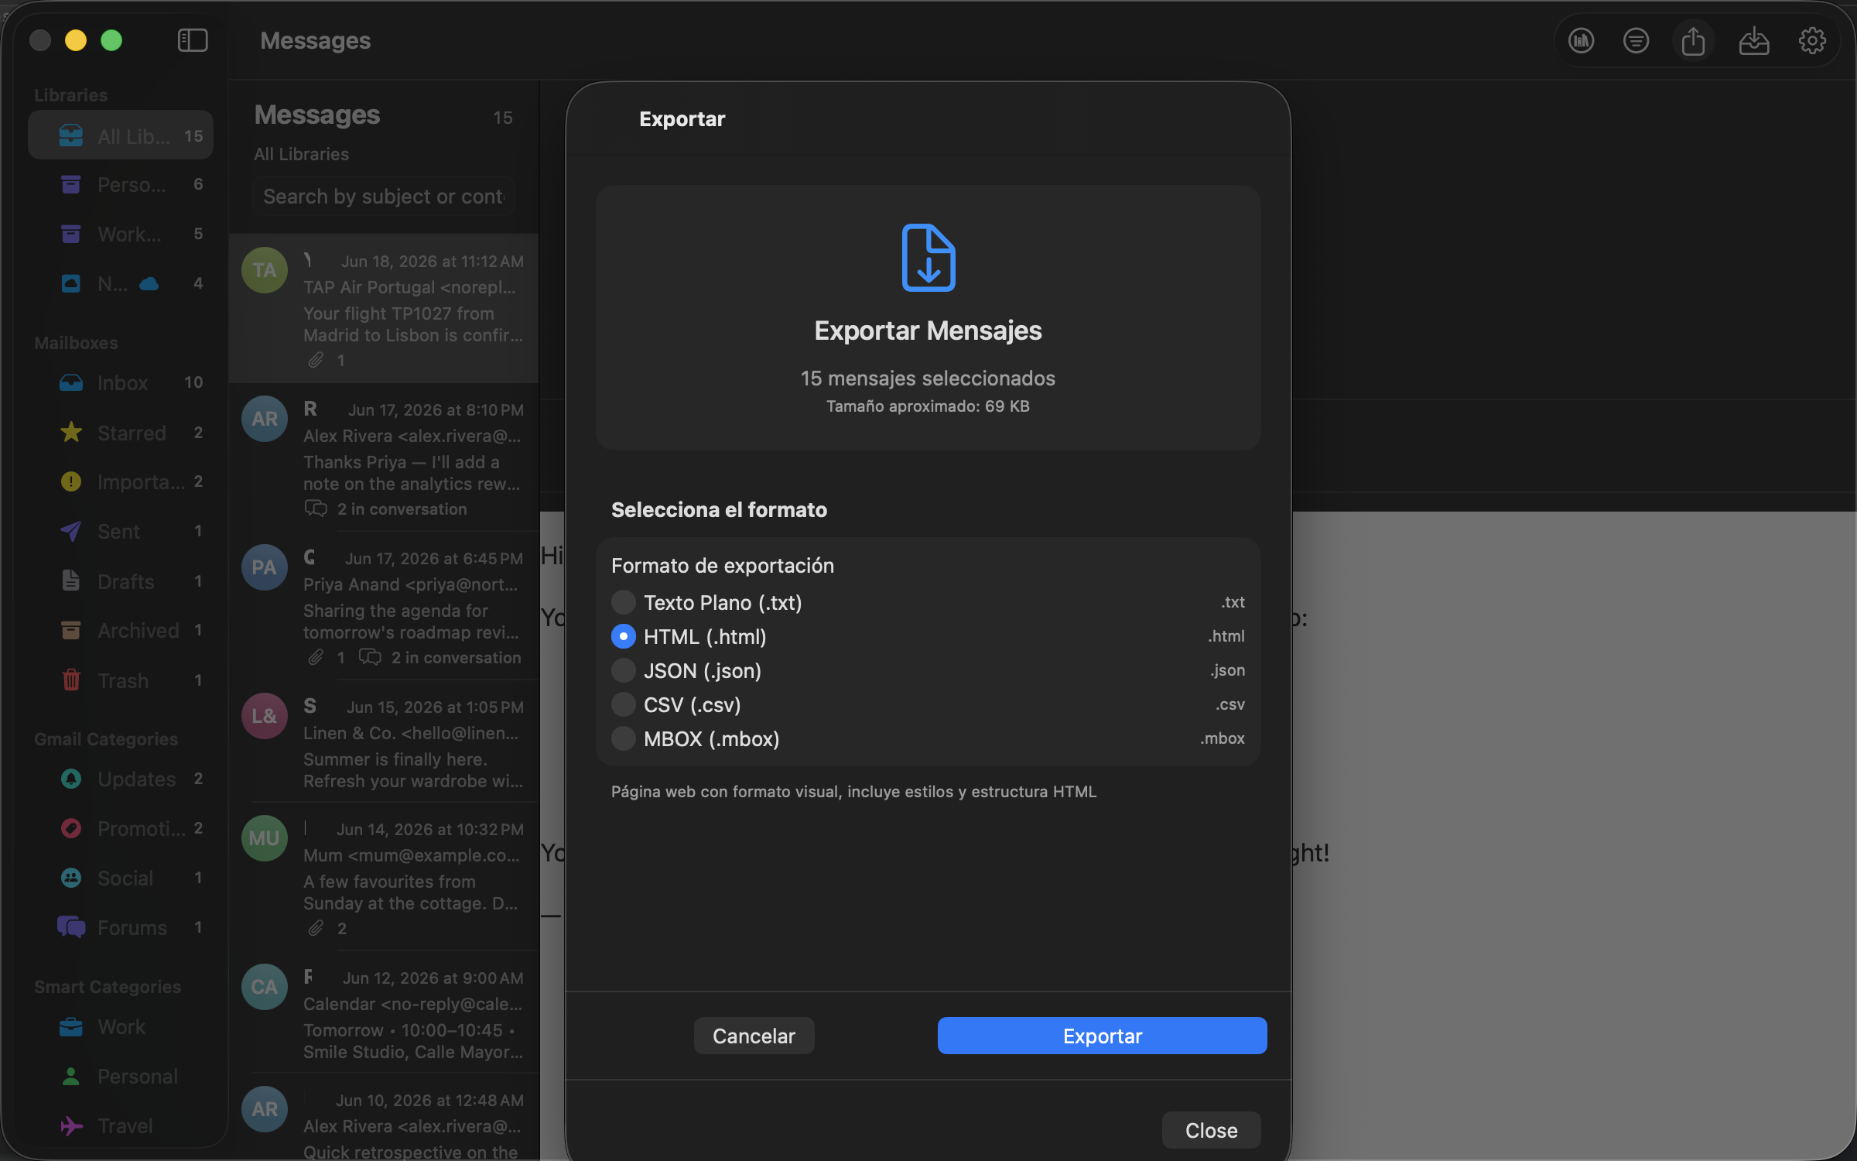This screenshot has width=1857, height=1161.
Task: Open the Updates Gmail category
Action: tap(121, 779)
